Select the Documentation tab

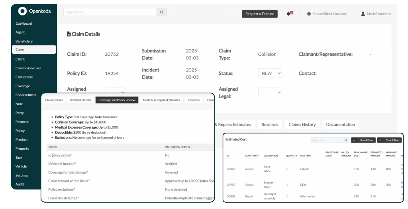[340, 125]
